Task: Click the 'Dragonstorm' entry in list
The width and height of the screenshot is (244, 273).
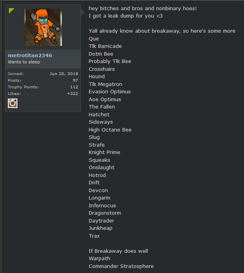Action: [105, 213]
